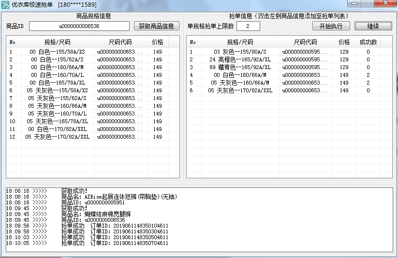Viewport: 398px width, 258px height.
Task: Click log line 商品名: AIRism起居连体短裤
Action: pyautogui.click(x=91, y=197)
